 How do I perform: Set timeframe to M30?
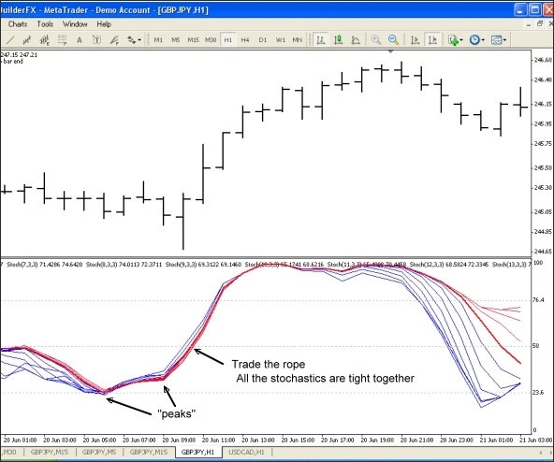(x=211, y=40)
